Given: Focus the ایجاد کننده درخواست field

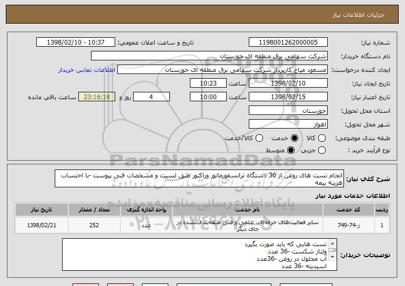Looking at the screenshot, I should (x=222, y=70).
